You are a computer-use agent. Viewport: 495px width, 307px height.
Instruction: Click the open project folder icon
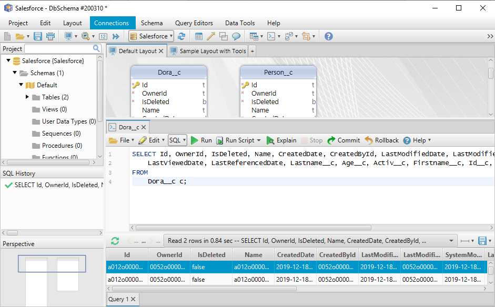pos(20,36)
